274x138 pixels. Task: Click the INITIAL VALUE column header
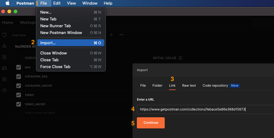164,58
